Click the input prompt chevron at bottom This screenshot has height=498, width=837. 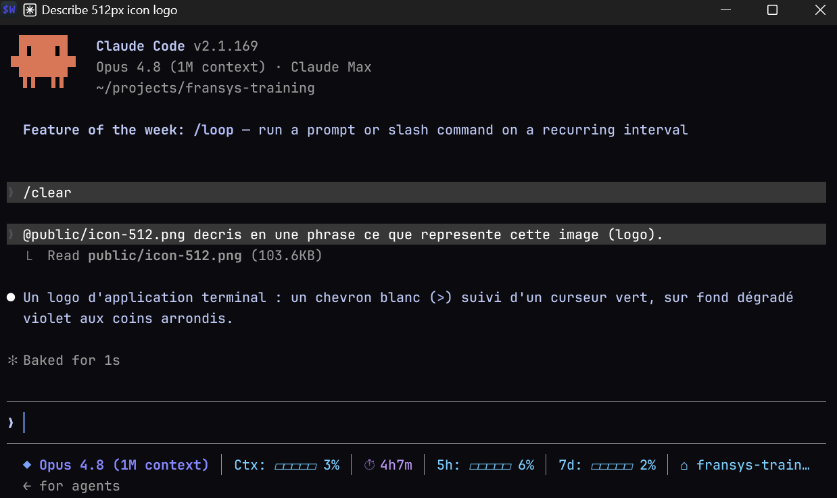pyautogui.click(x=11, y=423)
